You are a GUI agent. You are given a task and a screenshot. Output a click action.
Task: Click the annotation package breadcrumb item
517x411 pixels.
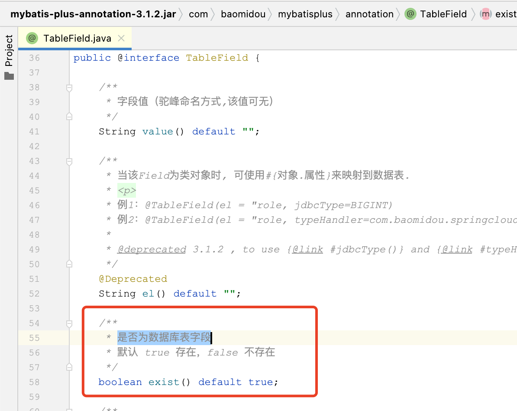pos(369,13)
